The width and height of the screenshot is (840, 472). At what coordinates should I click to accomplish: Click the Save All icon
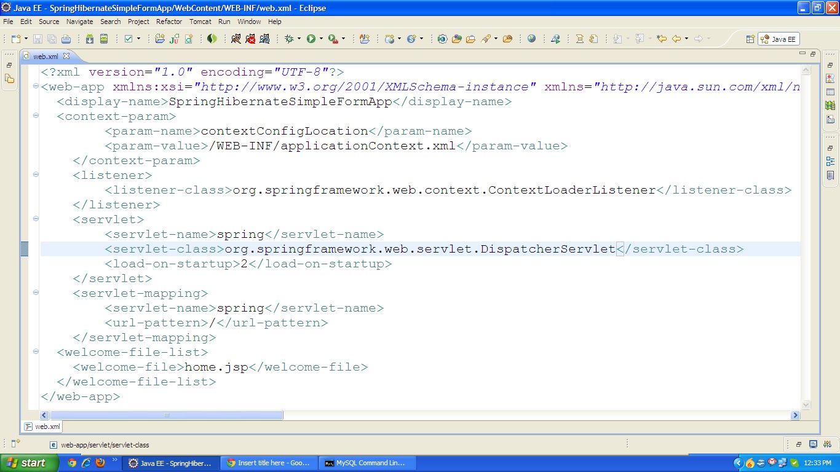click(x=52, y=39)
